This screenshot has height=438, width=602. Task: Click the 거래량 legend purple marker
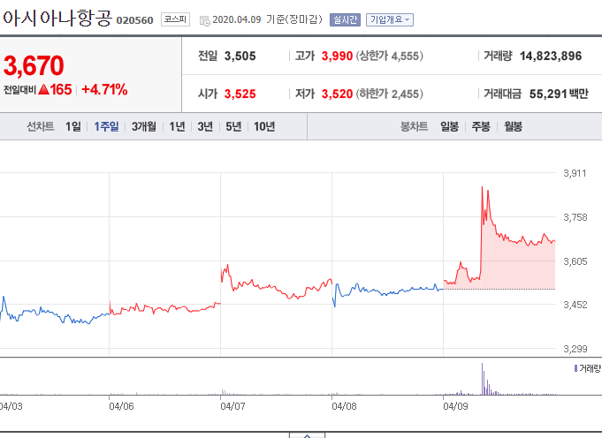coord(575,368)
